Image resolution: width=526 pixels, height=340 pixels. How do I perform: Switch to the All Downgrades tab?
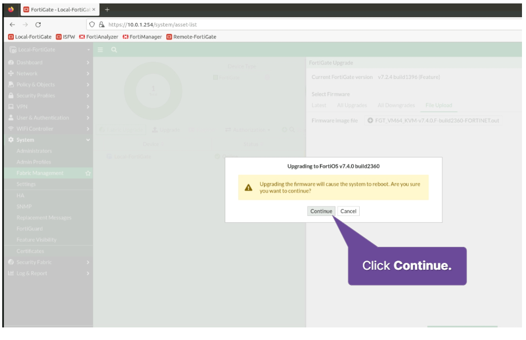(396, 105)
